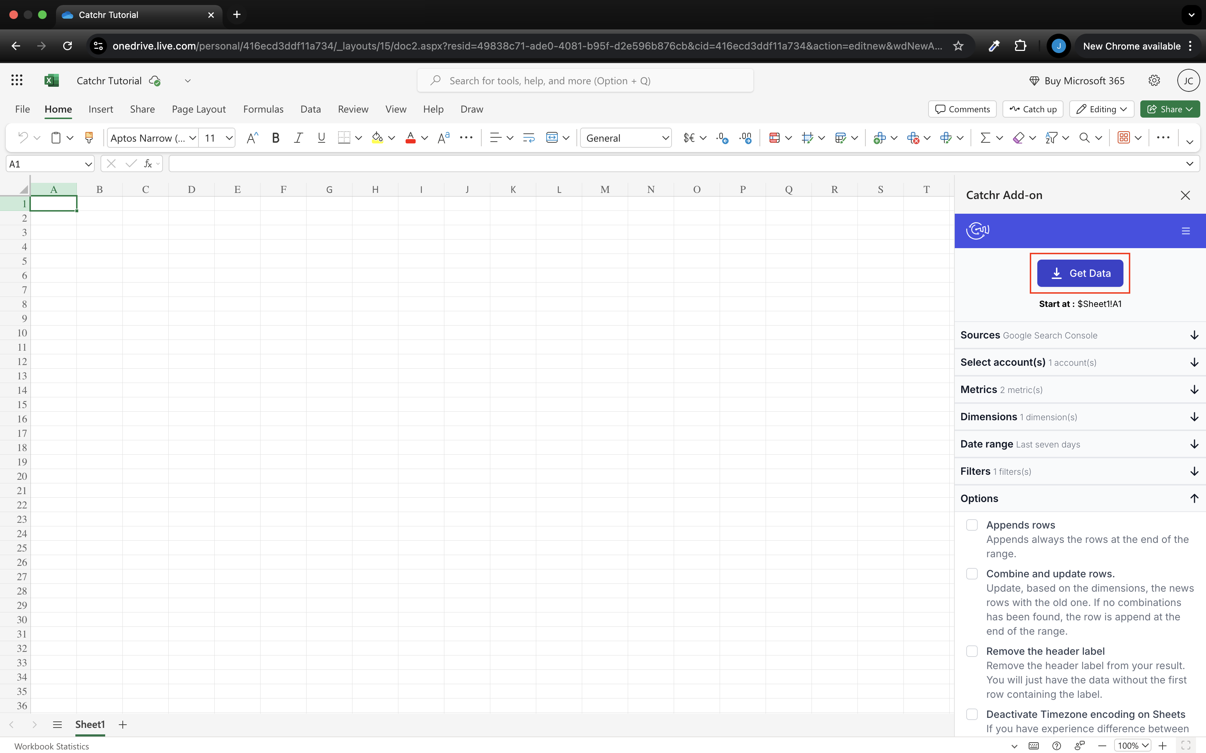Click the All Sheets list icon
Image resolution: width=1206 pixels, height=753 pixels.
click(57, 725)
